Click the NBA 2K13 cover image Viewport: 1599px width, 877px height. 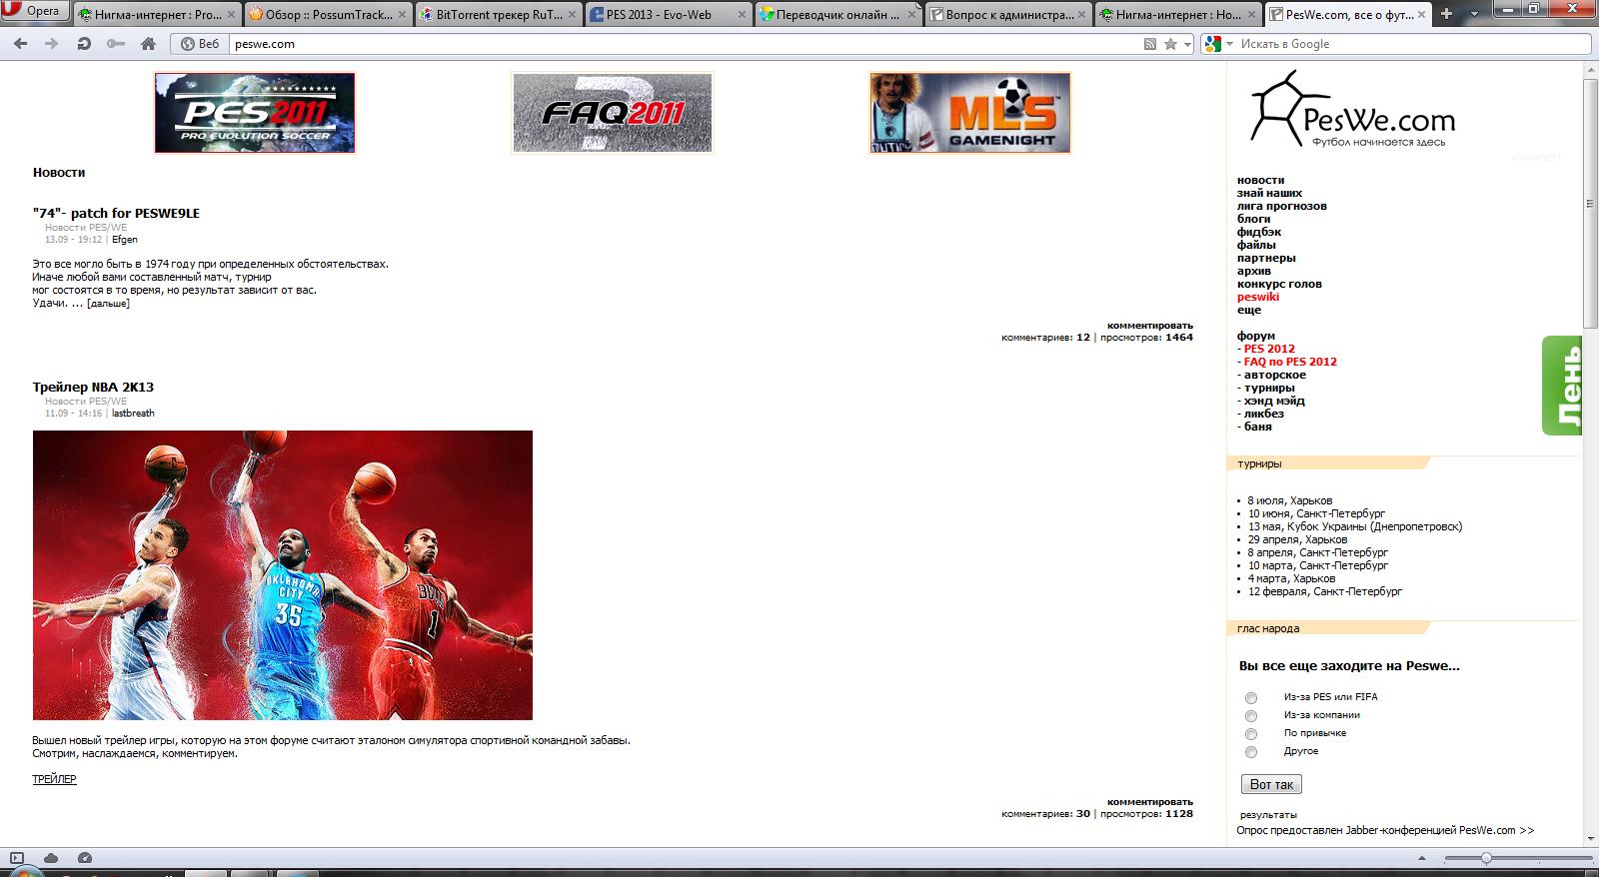[x=283, y=575]
